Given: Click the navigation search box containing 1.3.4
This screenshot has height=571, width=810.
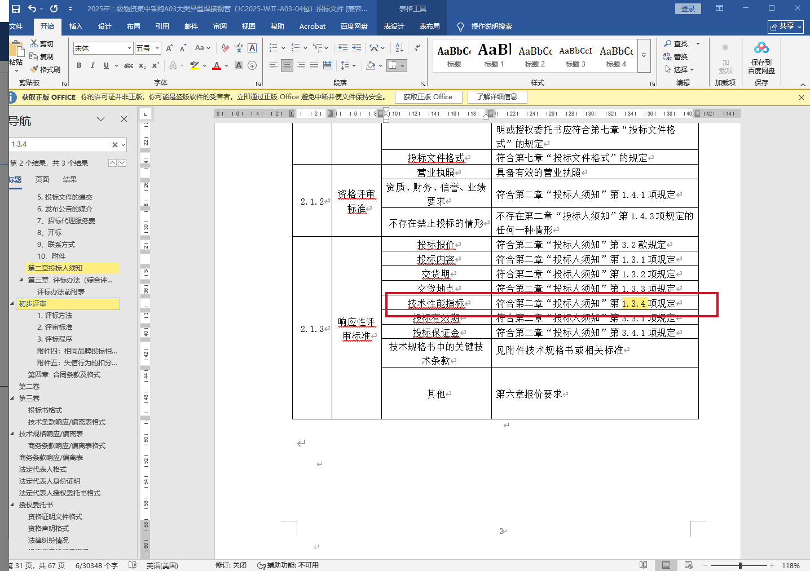Looking at the screenshot, I should click(60, 145).
